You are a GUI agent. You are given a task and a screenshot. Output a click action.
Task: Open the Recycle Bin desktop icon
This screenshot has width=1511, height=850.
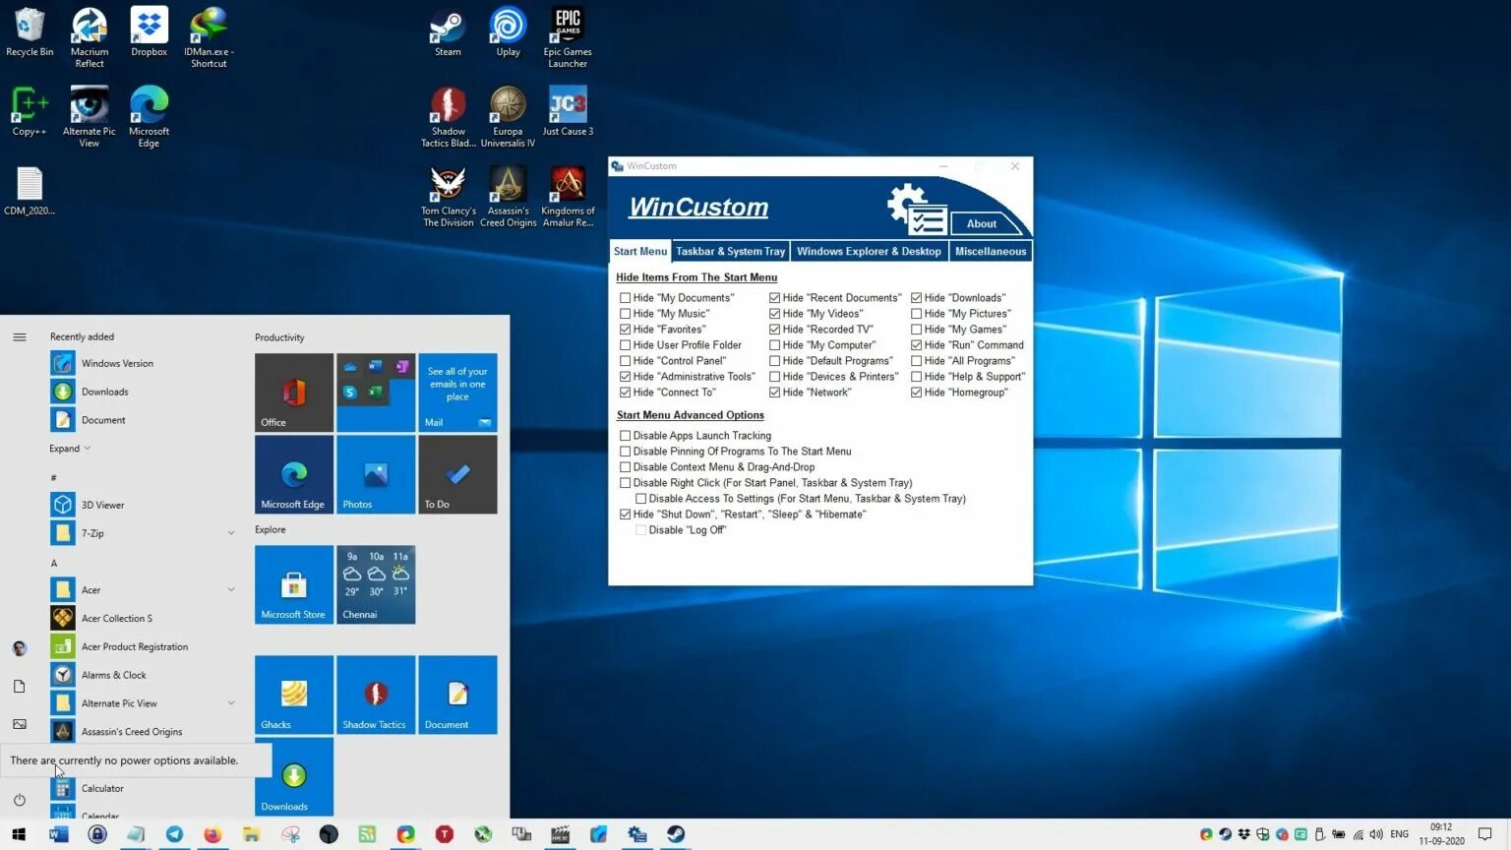point(30,32)
